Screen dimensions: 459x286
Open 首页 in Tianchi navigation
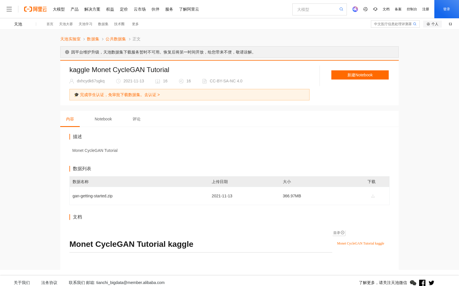click(50, 24)
